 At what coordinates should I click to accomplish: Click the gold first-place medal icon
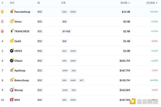2,12
